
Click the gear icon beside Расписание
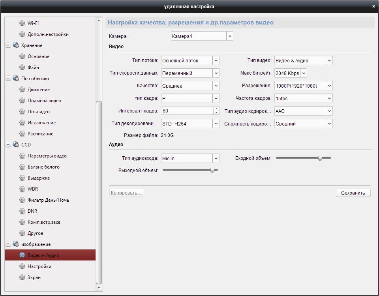22,134
